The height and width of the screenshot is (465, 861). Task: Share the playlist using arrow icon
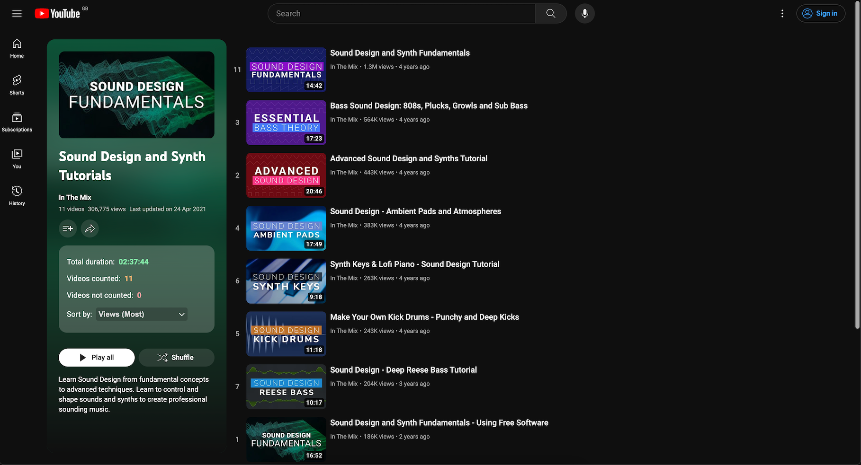pos(90,228)
